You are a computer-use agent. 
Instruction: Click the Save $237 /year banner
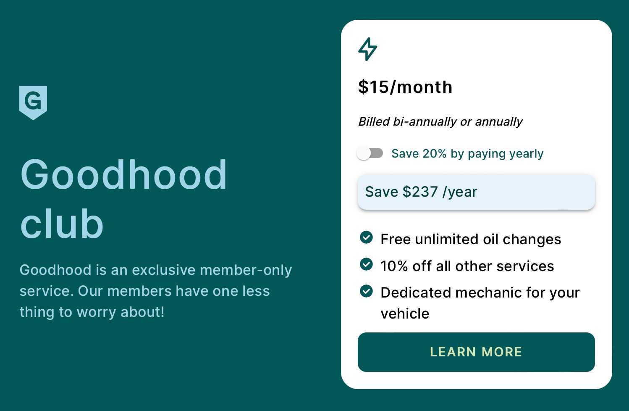pos(476,192)
